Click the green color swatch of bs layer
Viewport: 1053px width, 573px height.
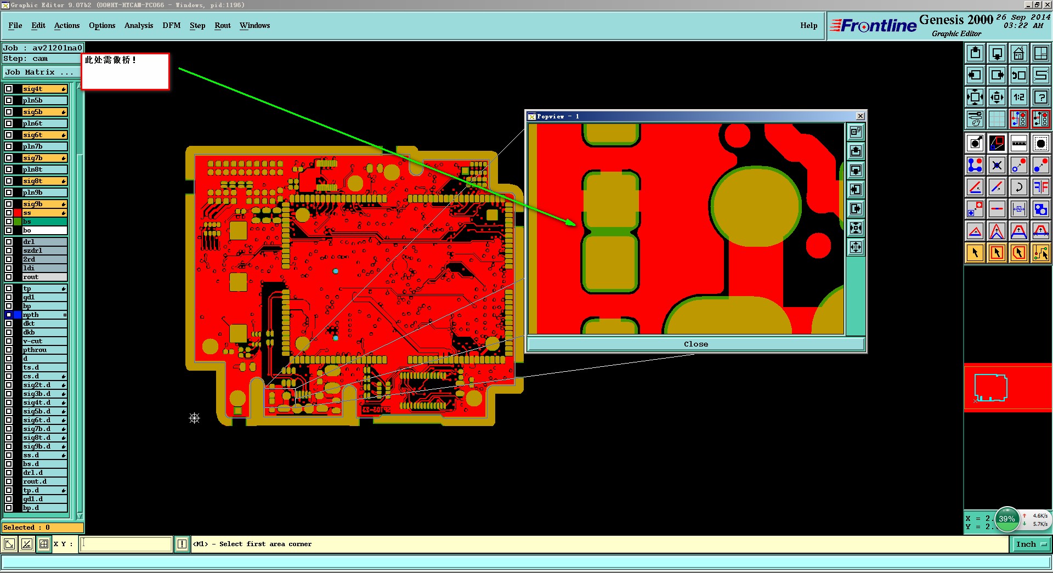point(18,222)
